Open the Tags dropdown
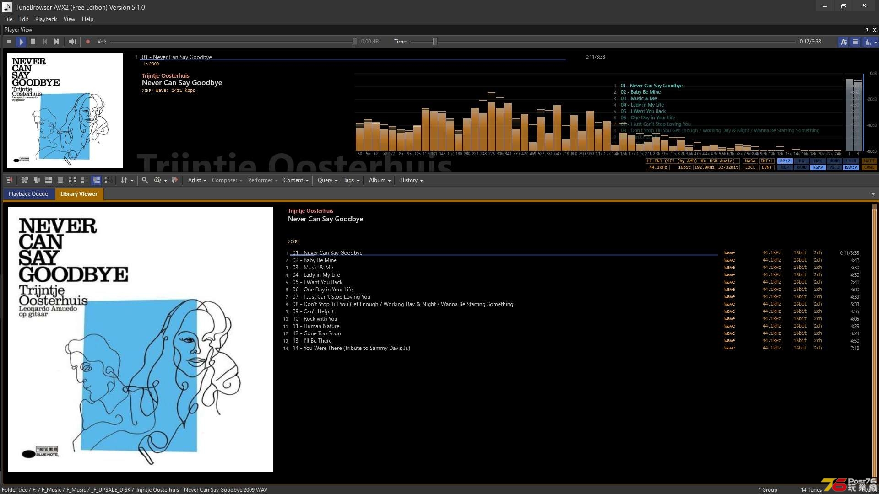Viewport: 879px width, 494px height. 351,180
